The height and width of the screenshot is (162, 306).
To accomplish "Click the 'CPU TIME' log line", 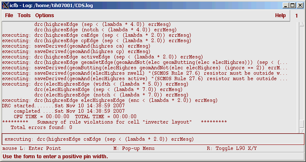I will [x=75, y=116].
